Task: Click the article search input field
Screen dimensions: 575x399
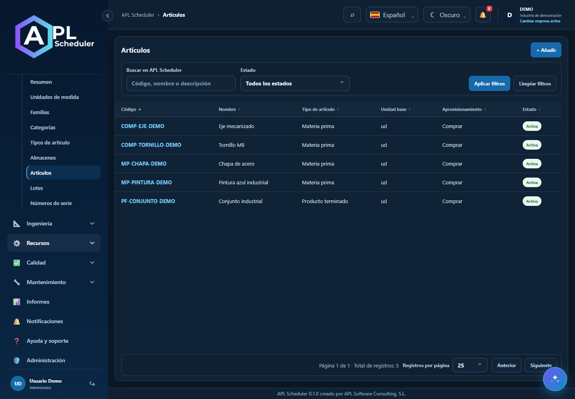Action: pyautogui.click(x=181, y=83)
